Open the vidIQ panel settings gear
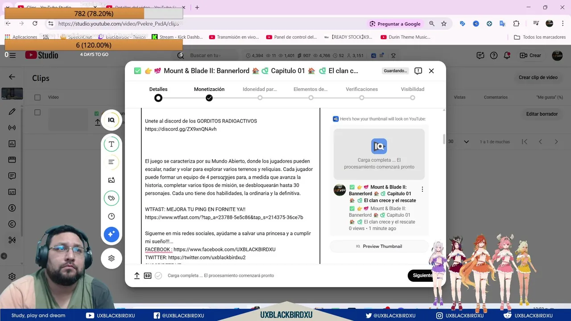571x321 pixels. [112, 258]
